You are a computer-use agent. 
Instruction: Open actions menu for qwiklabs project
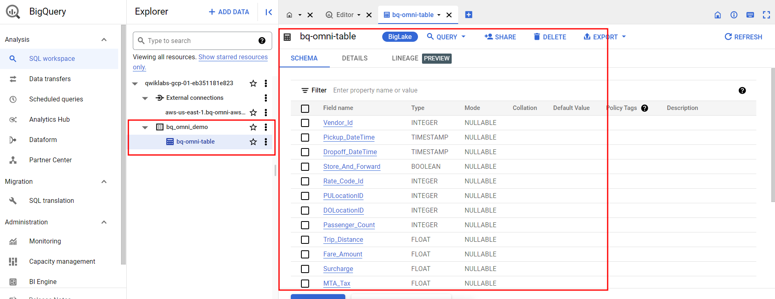pyautogui.click(x=266, y=83)
